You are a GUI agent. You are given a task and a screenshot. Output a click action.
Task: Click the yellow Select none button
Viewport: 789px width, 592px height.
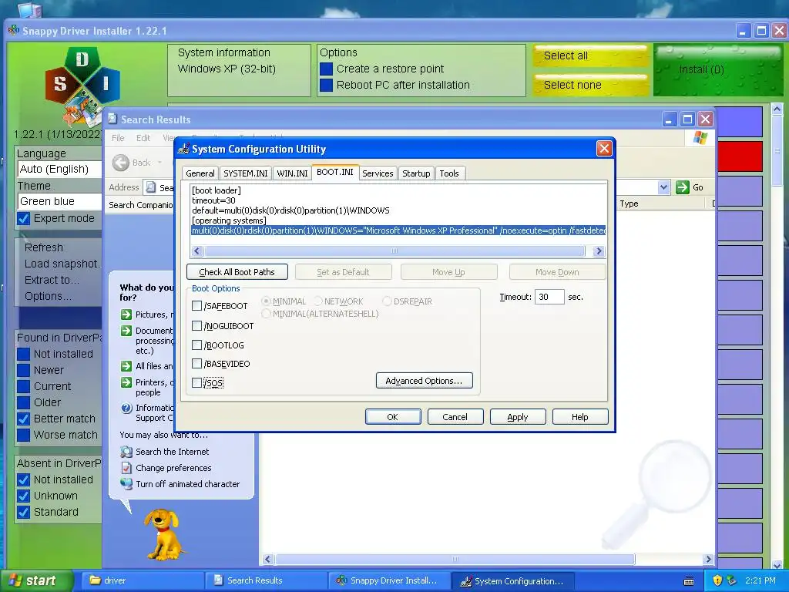click(591, 85)
